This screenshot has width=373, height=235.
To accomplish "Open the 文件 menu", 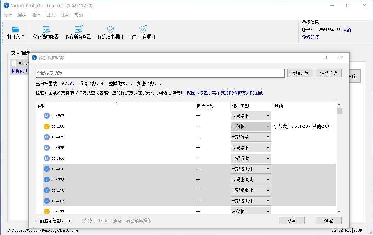I will coord(7,15).
